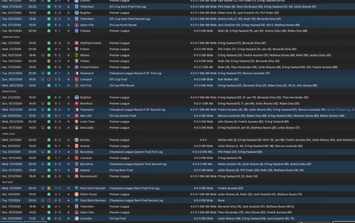Select 'Champions League Semi Final First Leg' text

[135, 188]
